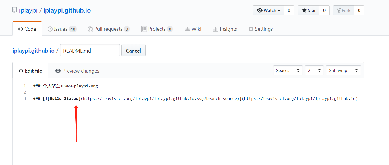Select the Edit file tab
The height and width of the screenshot is (165, 389).
click(x=30, y=71)
